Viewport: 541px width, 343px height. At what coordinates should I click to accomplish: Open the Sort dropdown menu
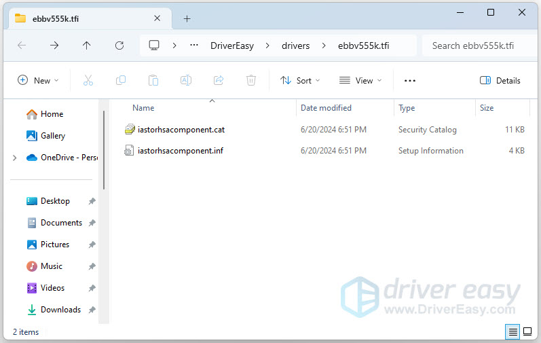coord(300,80)
